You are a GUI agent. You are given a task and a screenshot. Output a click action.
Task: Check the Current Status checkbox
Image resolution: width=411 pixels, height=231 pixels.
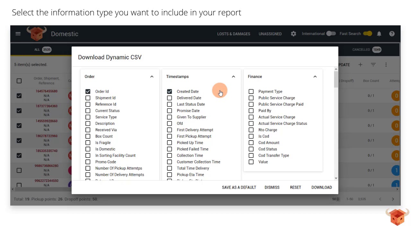88,111
